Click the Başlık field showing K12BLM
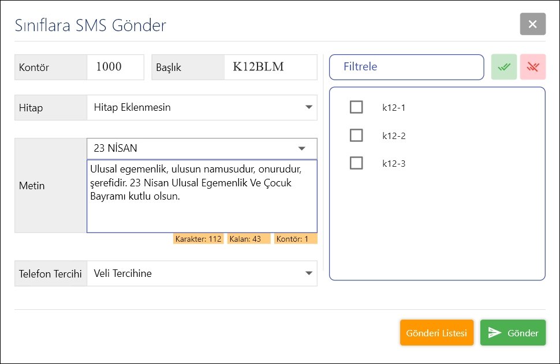 click(270, 67)
